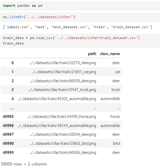Click path cell '33547_truck.png'
This screenshot has width=160, height=167.
tap(62, 90)
